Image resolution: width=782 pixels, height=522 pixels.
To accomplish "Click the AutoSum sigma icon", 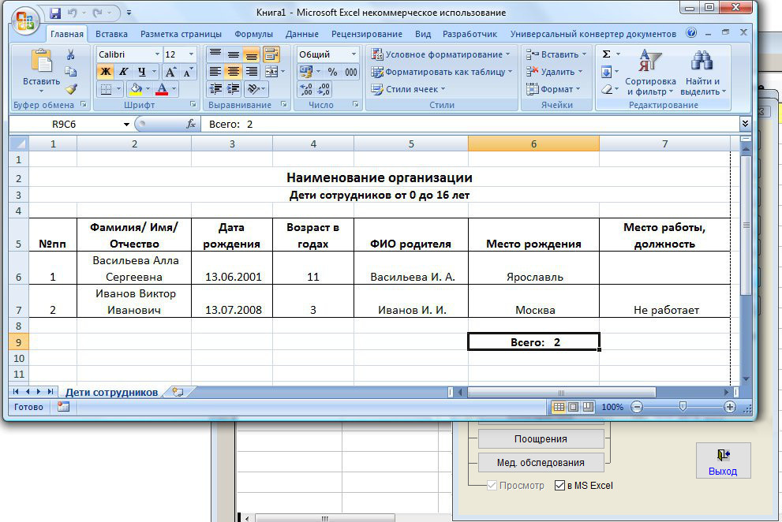I will 606,54.
